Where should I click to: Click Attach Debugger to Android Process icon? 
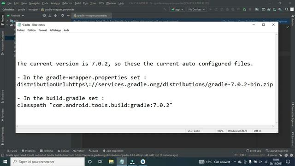[244, 9]
